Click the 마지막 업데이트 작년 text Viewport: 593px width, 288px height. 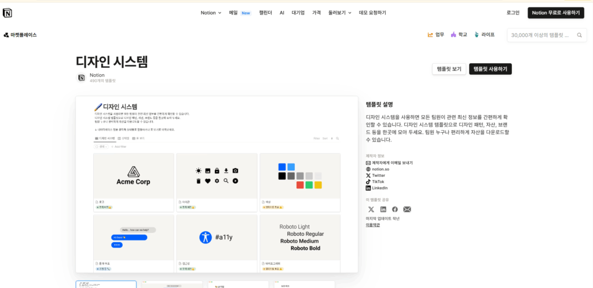click(x=382, y=218)
